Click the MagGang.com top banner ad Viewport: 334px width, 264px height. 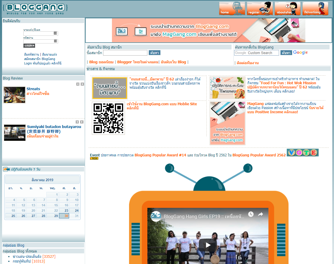208,30
